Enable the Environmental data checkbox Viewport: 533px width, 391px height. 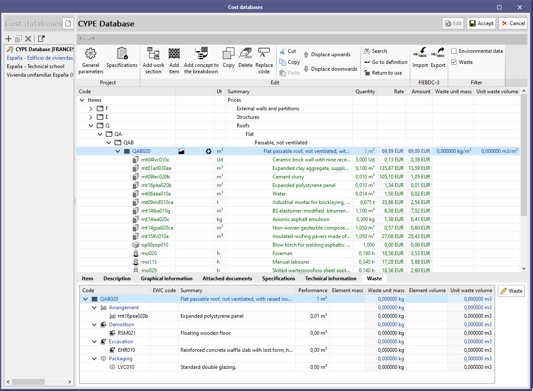coord(454,51)
